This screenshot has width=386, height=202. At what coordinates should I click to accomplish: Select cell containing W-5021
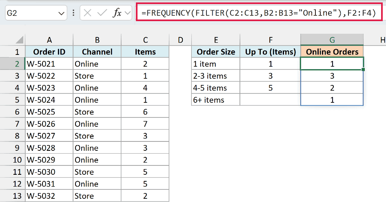coord(49,64)
